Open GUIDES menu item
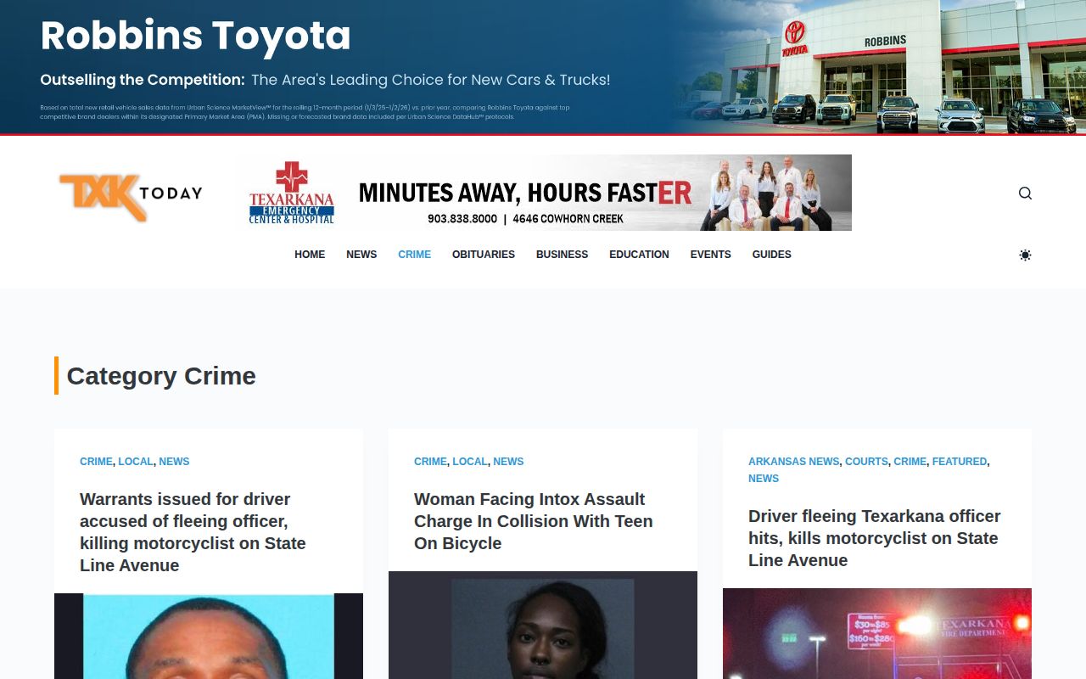The image size is (1086, 679). pos(771,255)
